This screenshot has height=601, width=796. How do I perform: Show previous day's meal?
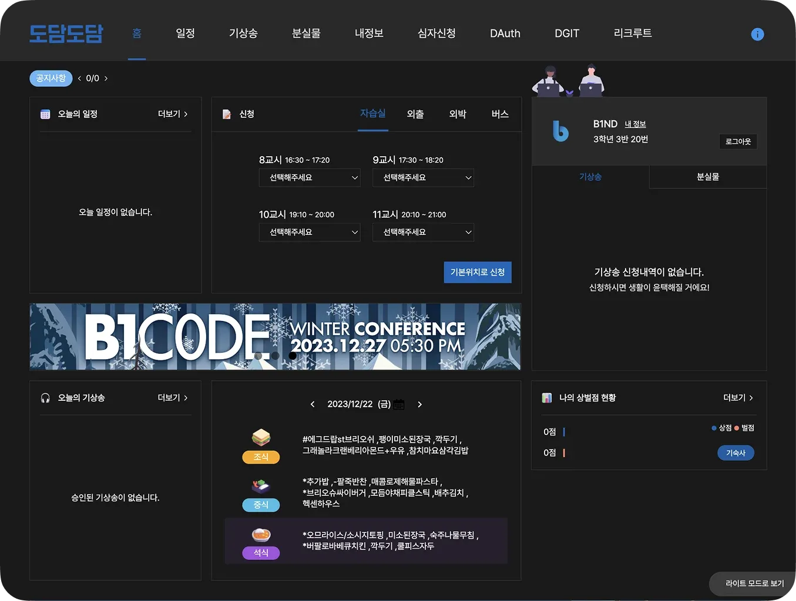coord(313,404)
